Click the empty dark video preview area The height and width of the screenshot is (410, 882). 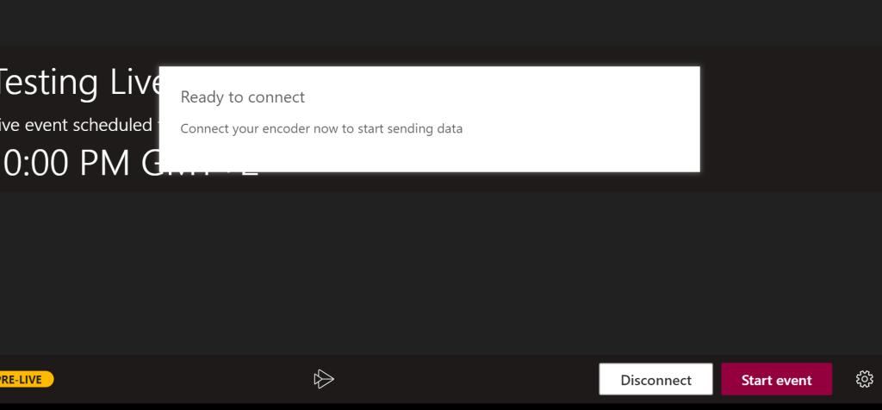coord(431,276)
